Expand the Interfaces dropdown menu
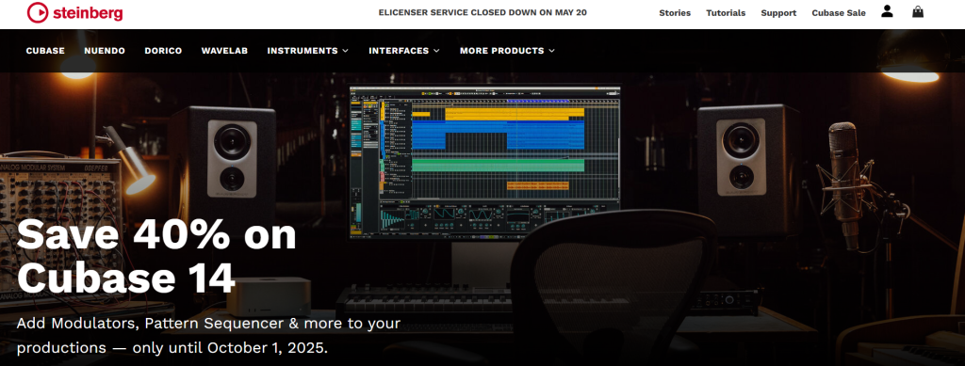The image size is (965, 366). [x=404, y=51]
